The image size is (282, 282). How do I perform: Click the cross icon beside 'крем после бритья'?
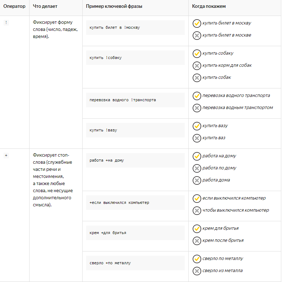click(x=197, y=241)
